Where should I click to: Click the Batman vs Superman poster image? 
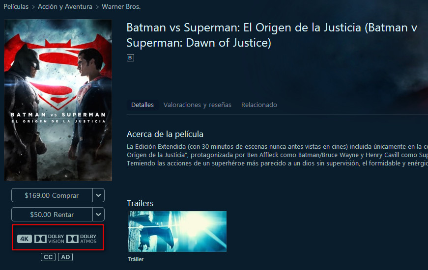point(58,100)
